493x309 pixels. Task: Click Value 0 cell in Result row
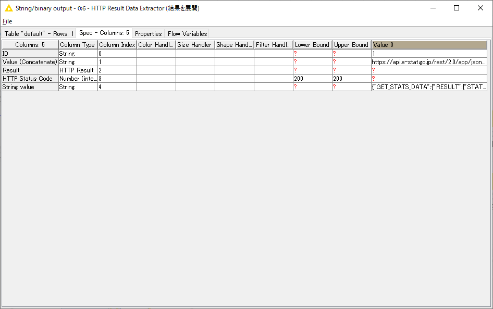tap(429, 70)
